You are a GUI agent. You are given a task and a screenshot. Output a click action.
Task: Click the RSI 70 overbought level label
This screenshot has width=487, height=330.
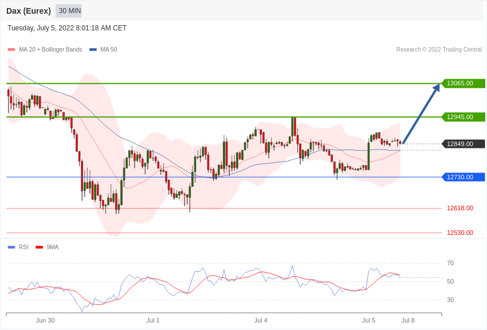(450, 263)
